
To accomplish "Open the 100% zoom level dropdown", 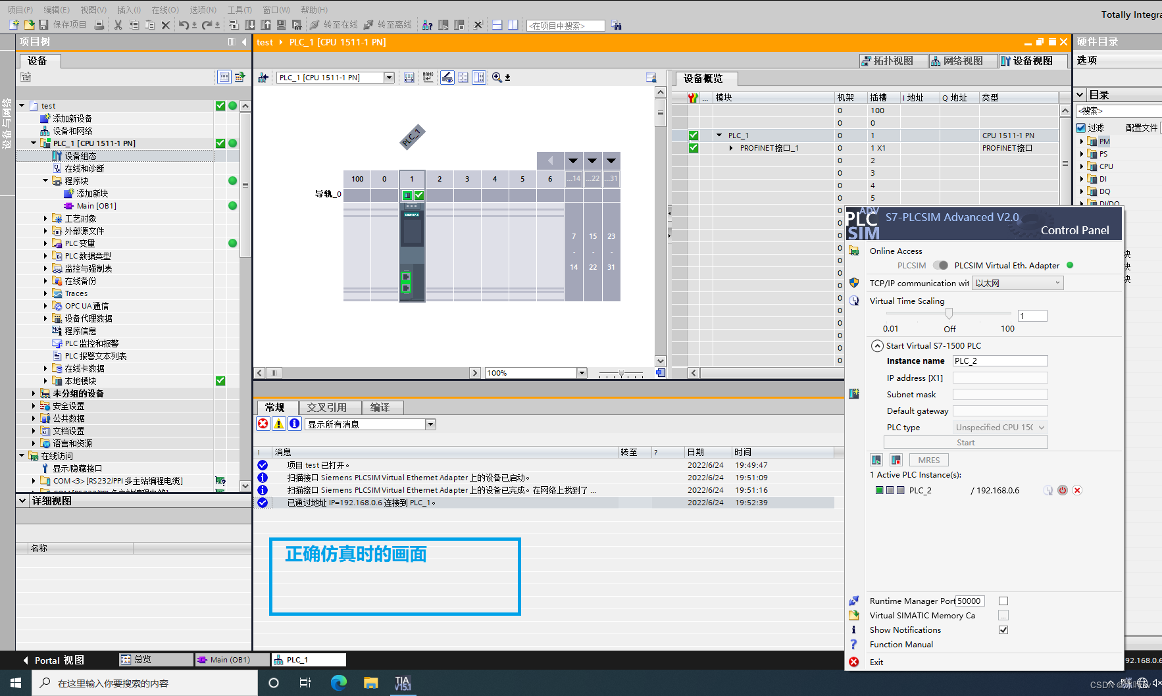I will coord(582,373).
